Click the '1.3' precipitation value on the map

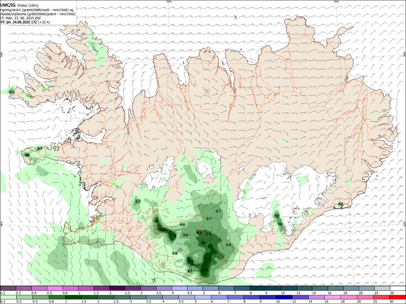point(162,230)
